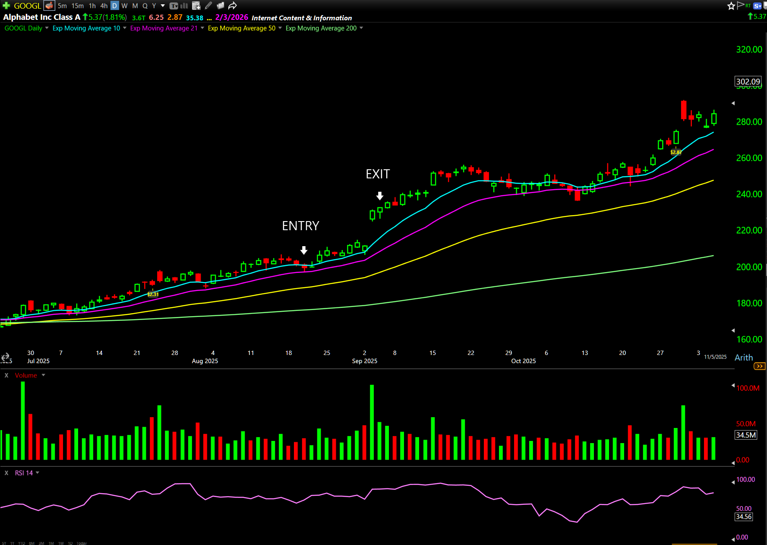Switch to the W weekly timeframe
The height and width of the screenshot is (545, 767).
coord(124,6)
